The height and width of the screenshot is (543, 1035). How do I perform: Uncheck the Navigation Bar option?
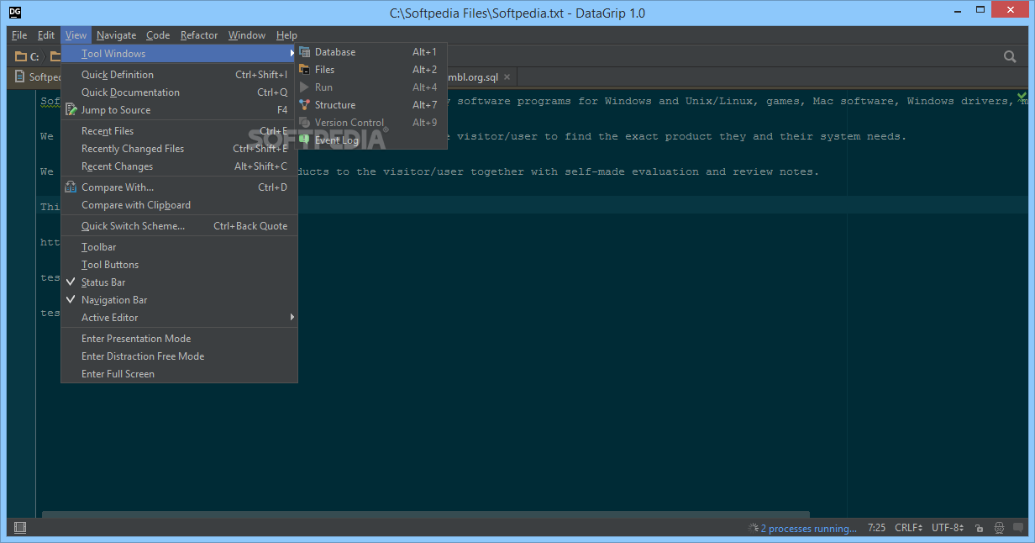click(180, 300)
